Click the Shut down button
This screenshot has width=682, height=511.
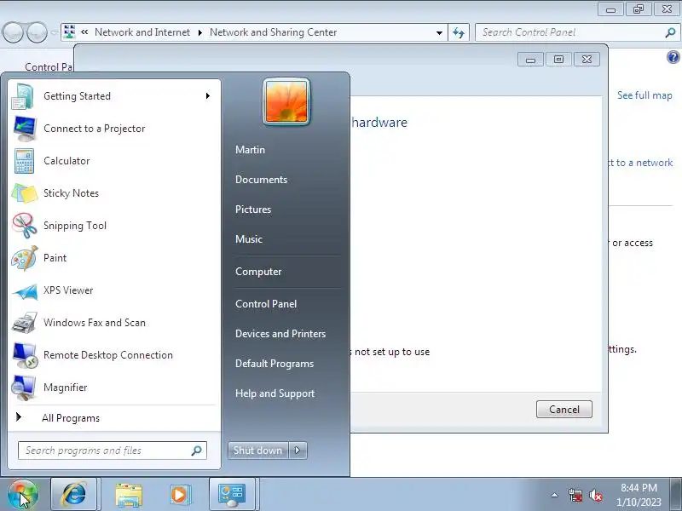pos(258,451)
